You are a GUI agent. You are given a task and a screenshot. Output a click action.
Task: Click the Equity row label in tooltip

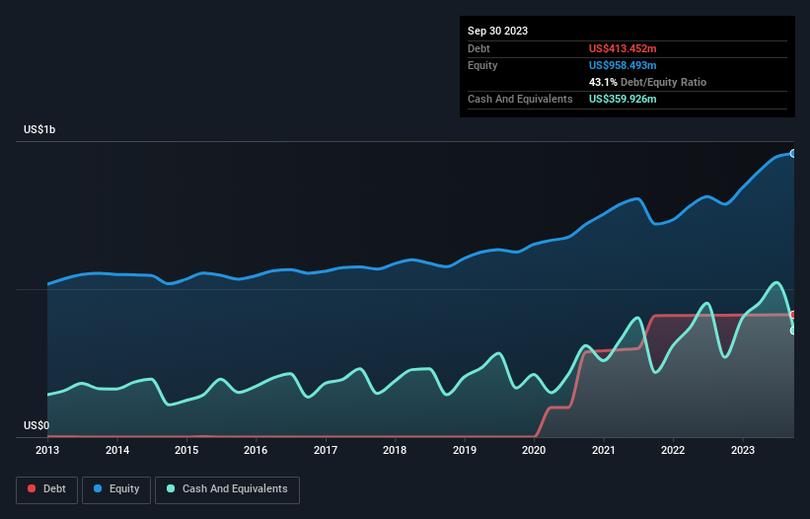(x=482, y=65)
